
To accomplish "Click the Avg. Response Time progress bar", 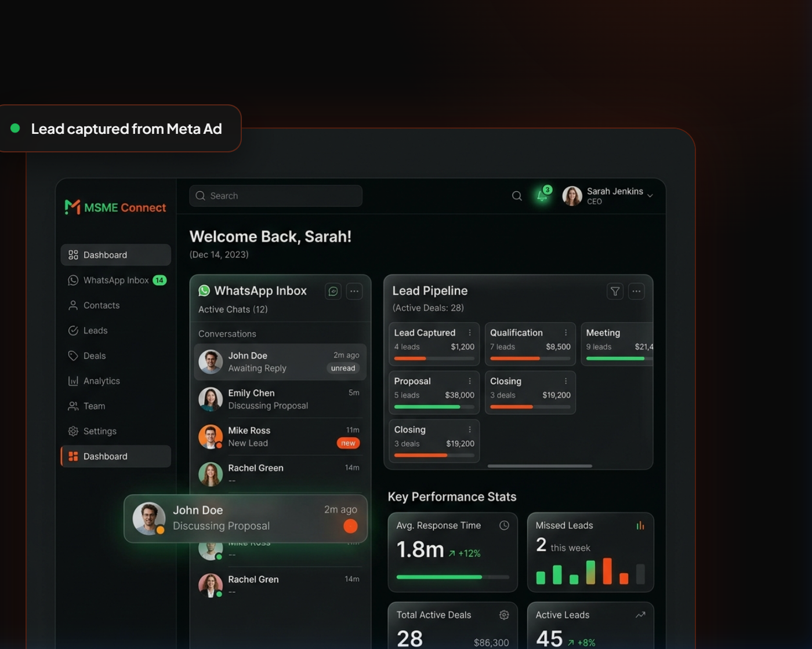I will point(453,577).
